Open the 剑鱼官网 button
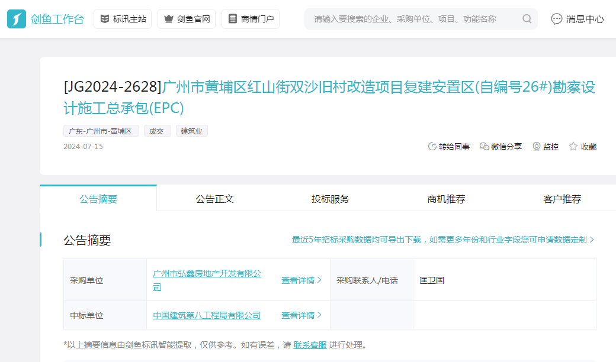 coord(187,19)
